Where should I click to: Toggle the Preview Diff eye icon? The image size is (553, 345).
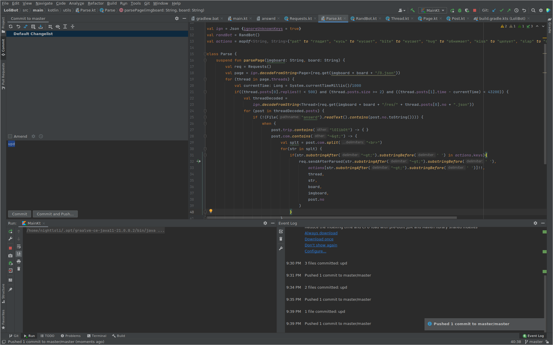(x=58, y=26)
